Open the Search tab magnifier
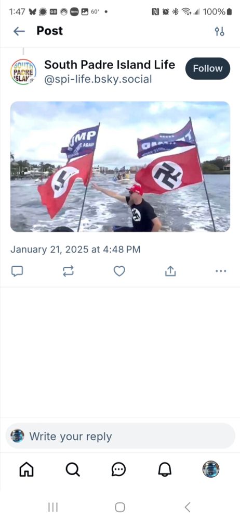Screen dimensions: 240x521 point(73,469)
